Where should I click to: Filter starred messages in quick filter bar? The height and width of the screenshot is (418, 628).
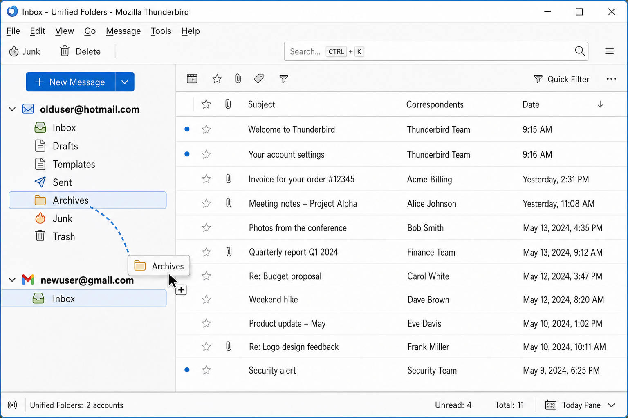point(217,79)
